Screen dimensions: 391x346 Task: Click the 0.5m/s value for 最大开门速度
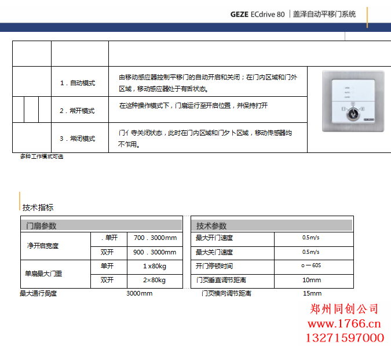coord(310,238)
